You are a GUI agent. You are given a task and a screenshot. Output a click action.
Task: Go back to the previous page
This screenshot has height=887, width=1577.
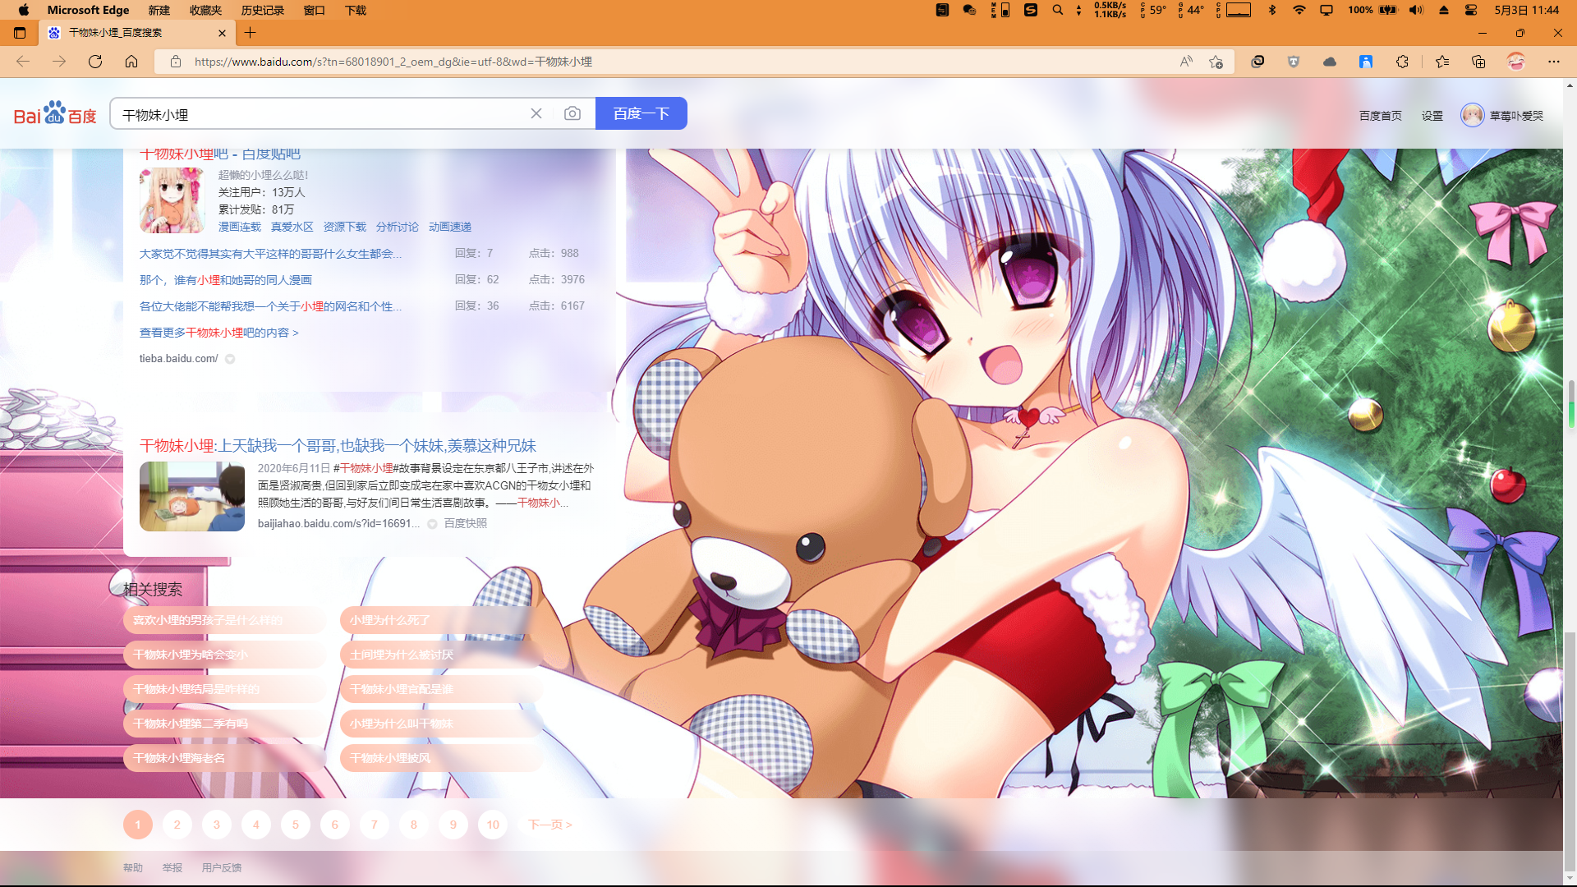click(23, 62)
